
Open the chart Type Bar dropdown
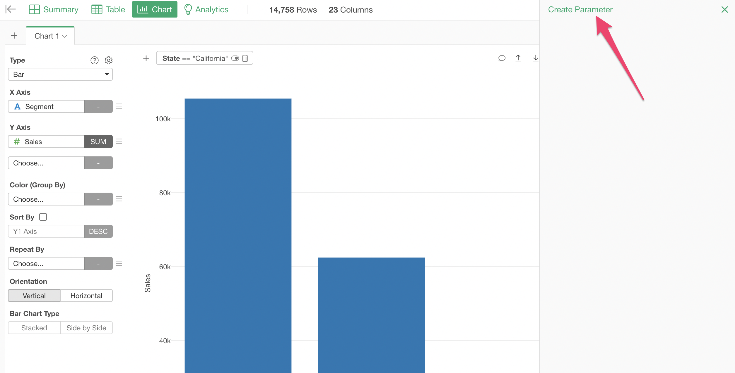(x=60, y=74)
